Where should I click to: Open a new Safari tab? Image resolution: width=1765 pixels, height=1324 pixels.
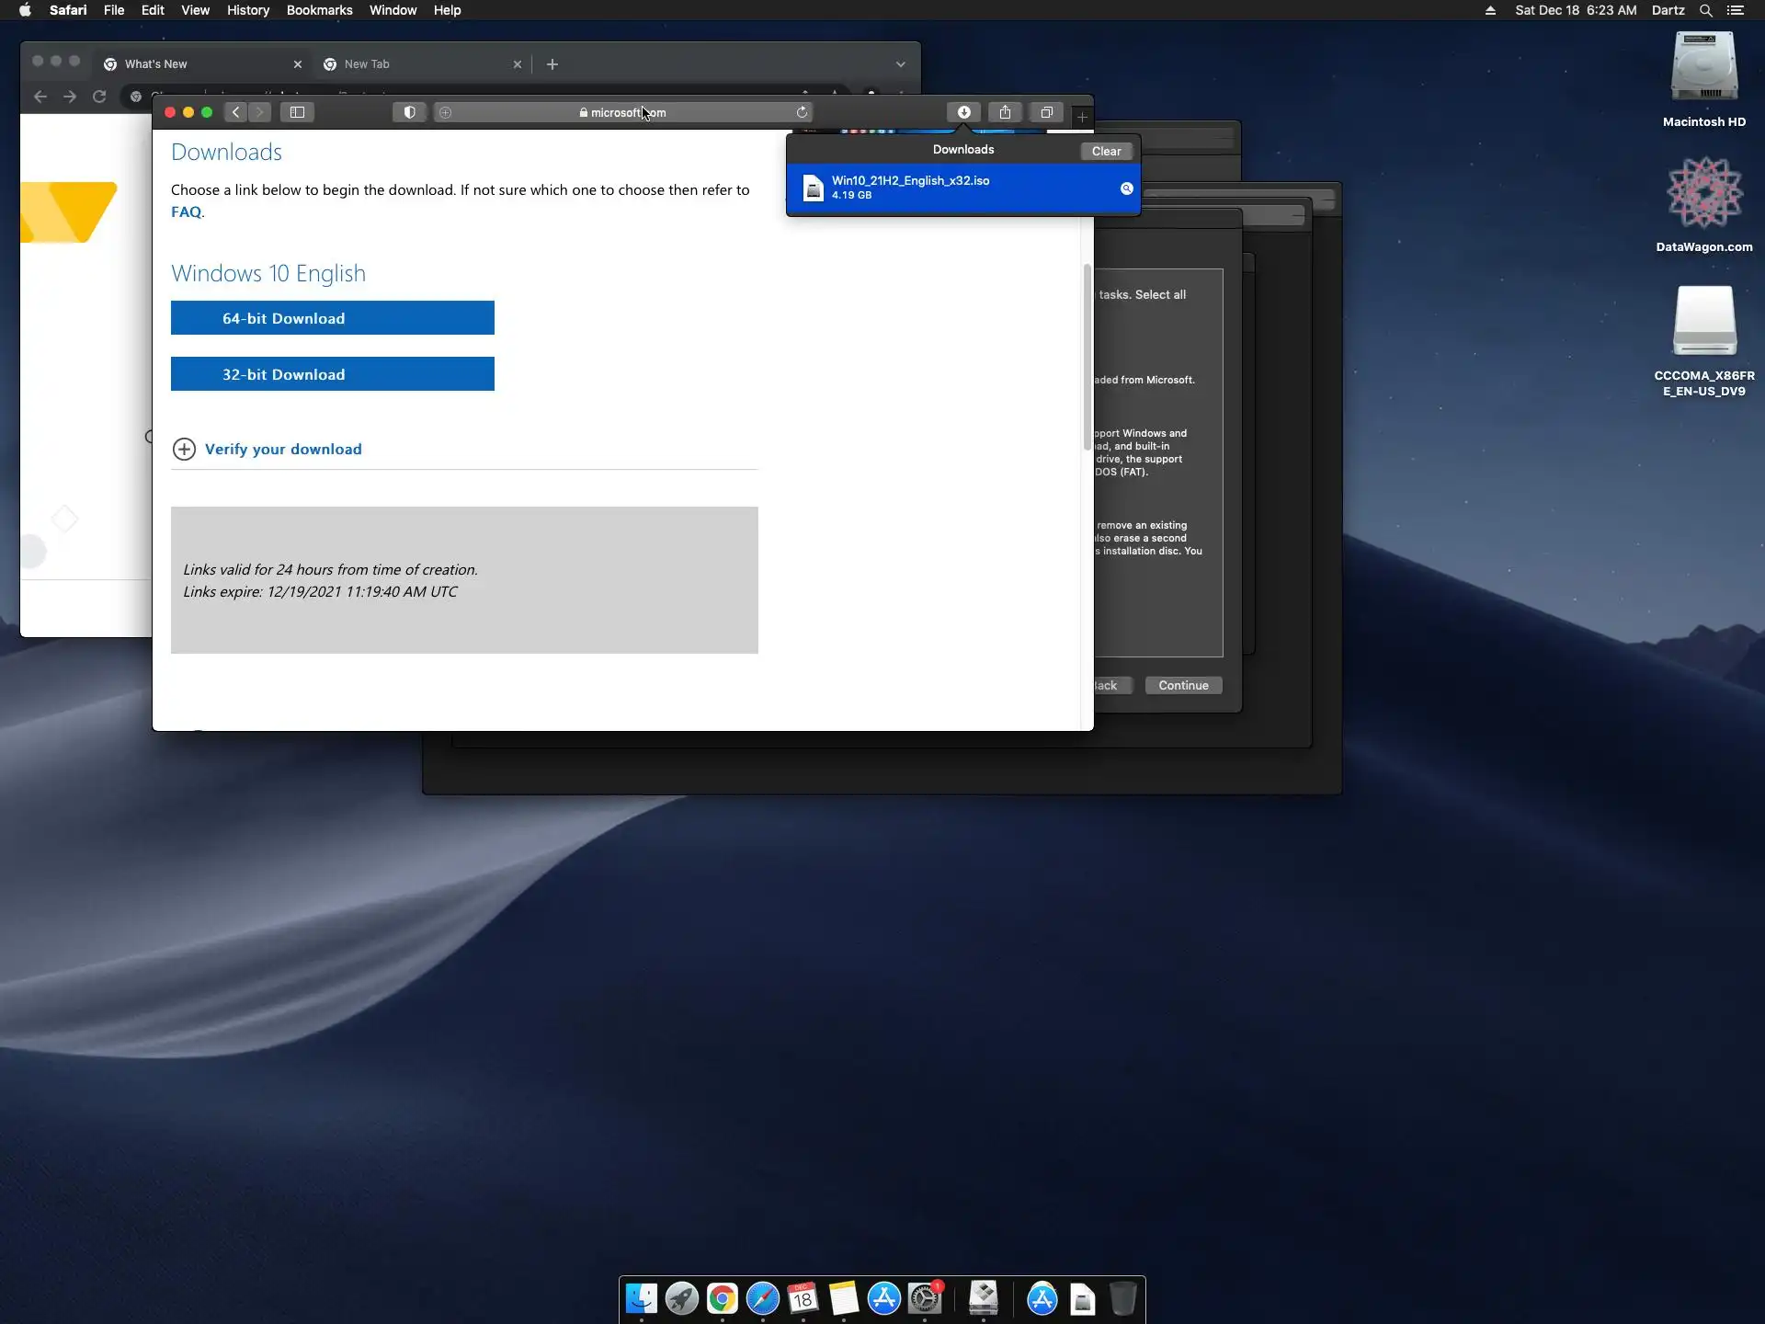[x=1082, y=117]
